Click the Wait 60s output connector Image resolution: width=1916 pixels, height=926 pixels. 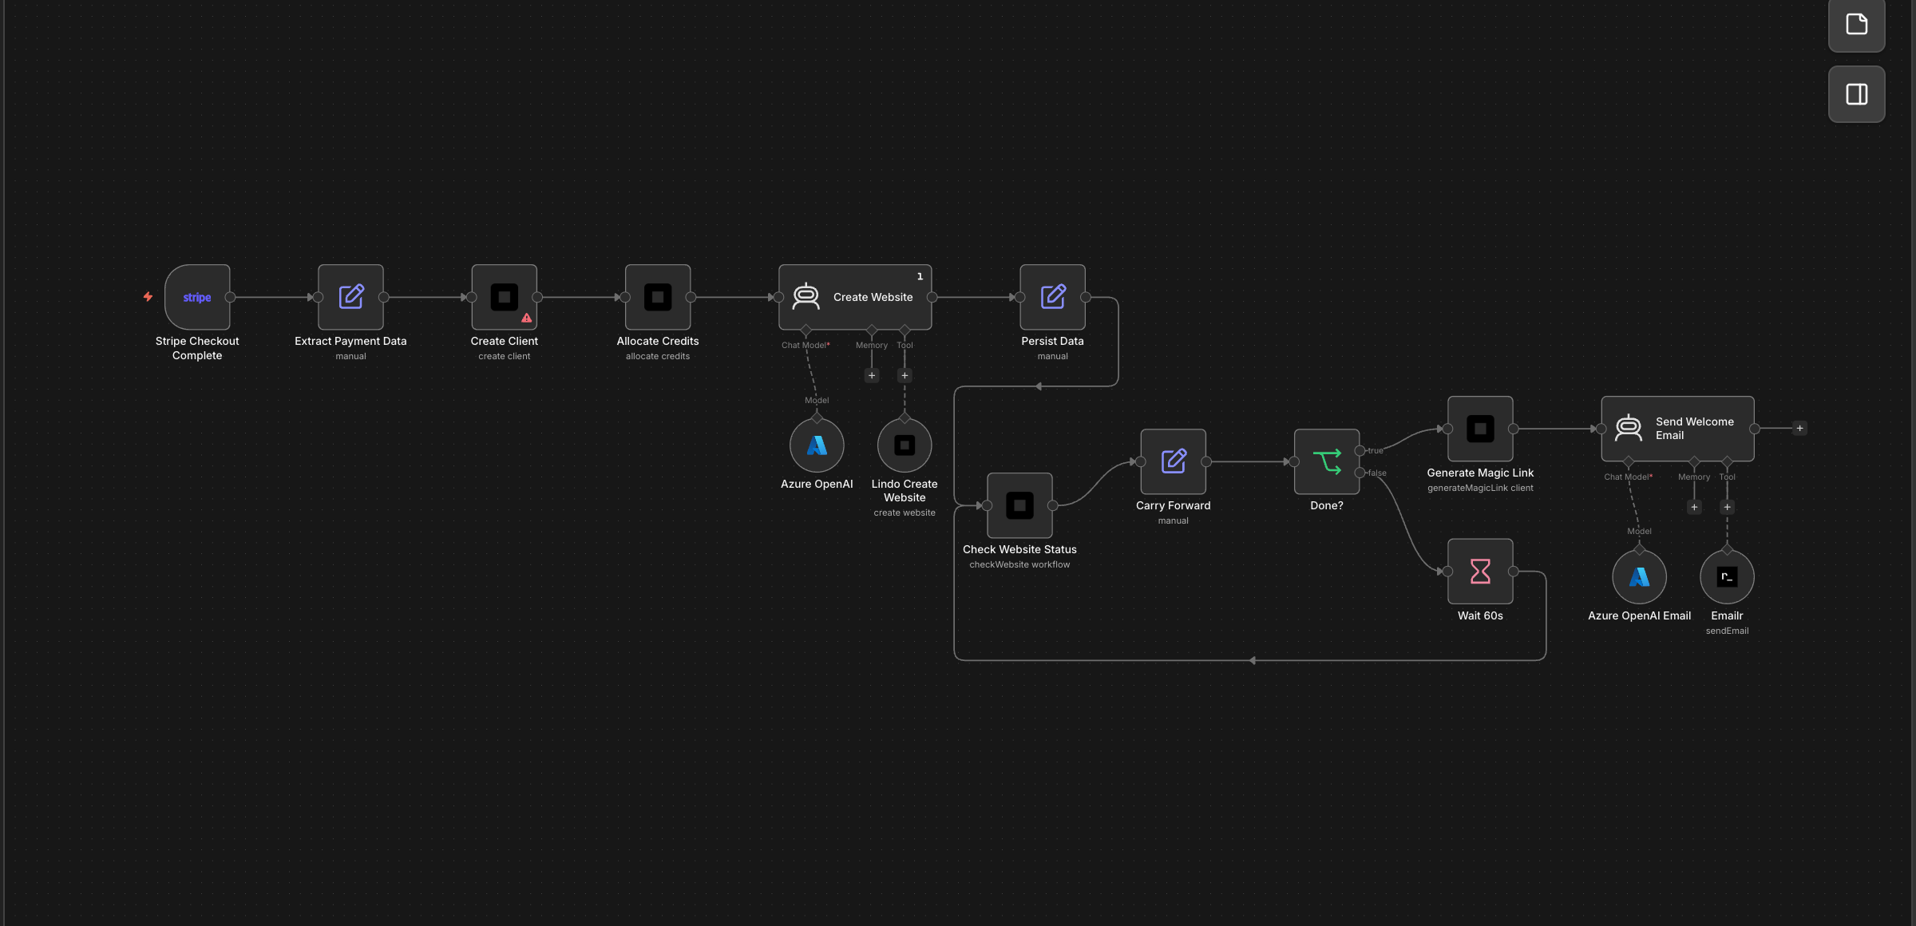coord(1513,572)
